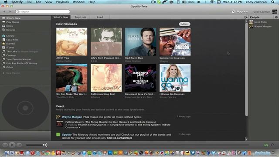Open the All Of You album cover
Viewport: 279px width, 157px height.
[71, 42]
